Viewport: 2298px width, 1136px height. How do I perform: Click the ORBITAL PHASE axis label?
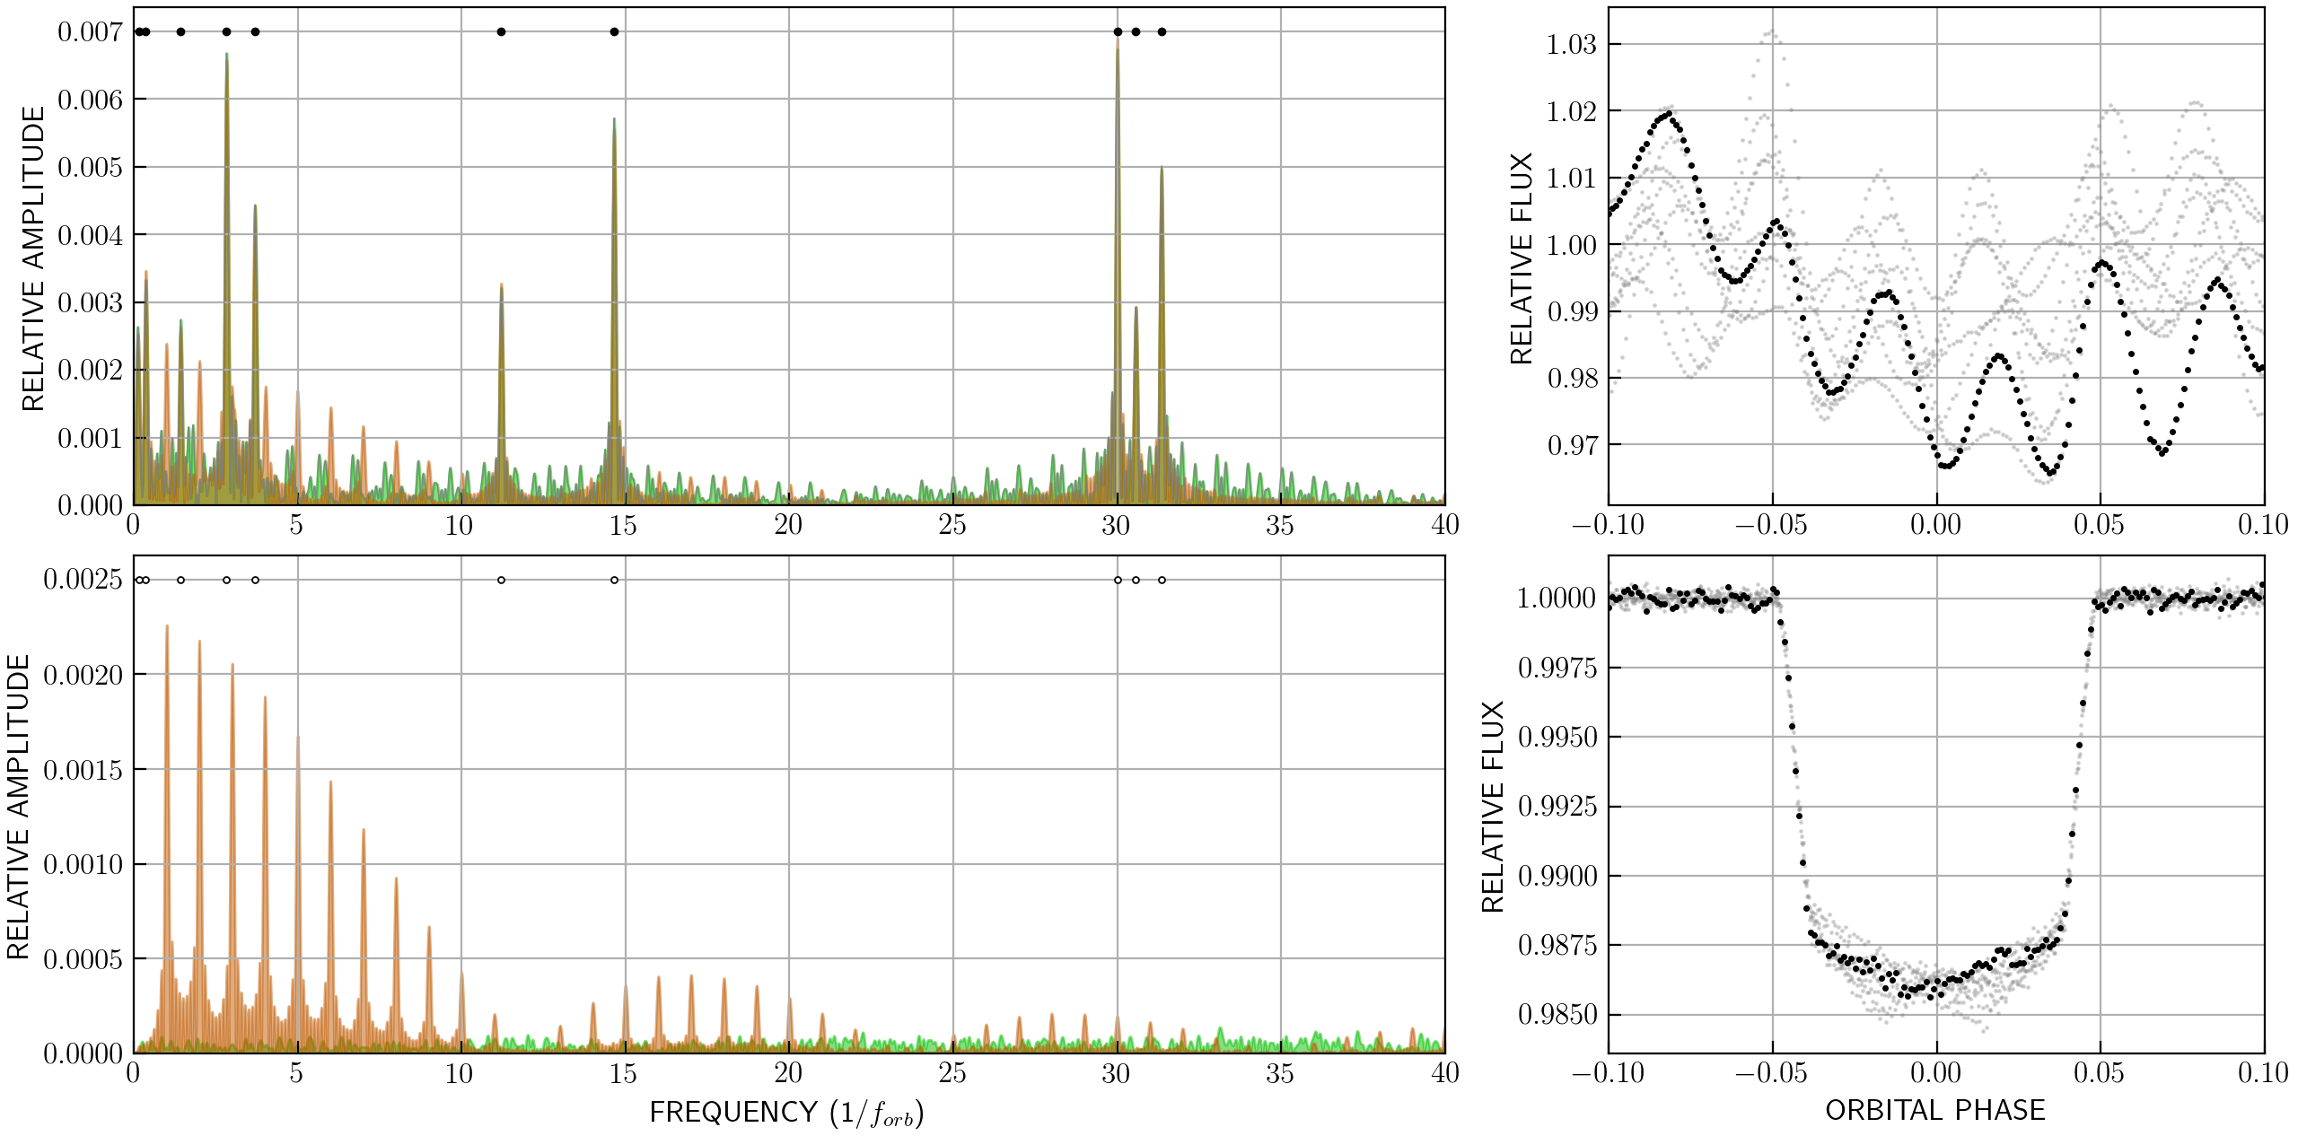pos(1935,1111)
